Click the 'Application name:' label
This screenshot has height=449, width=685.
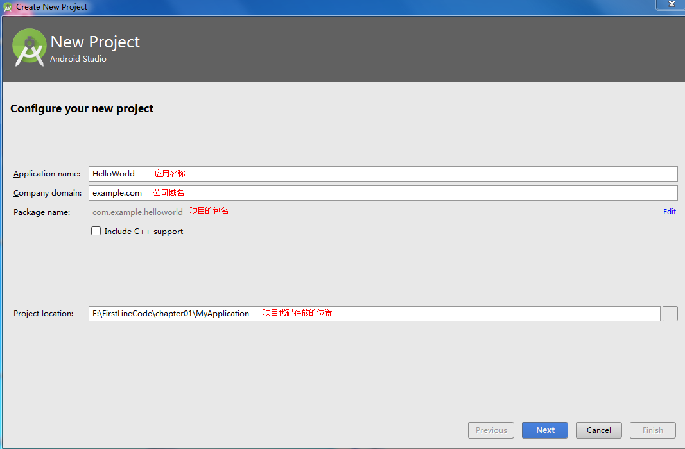tap(47, 174)
